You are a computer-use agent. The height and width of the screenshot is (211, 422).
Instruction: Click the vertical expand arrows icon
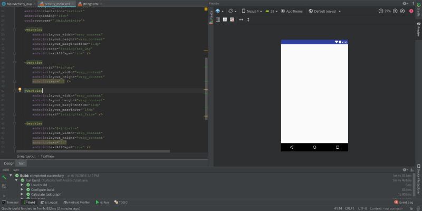pyautogui.click(x=248, y=20)
